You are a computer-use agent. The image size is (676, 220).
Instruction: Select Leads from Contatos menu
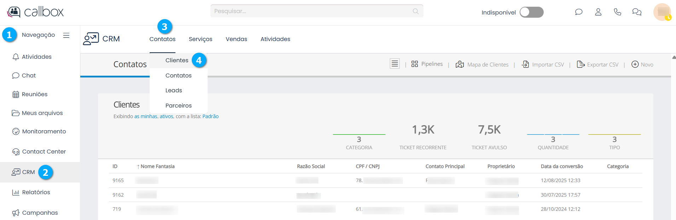click(174, 91)
